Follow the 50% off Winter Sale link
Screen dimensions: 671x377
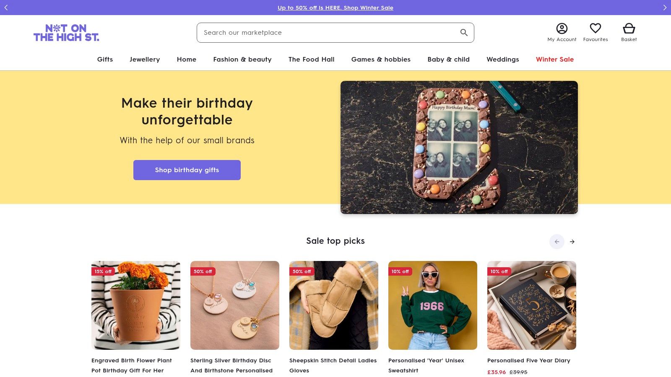(x=335, y=8)
